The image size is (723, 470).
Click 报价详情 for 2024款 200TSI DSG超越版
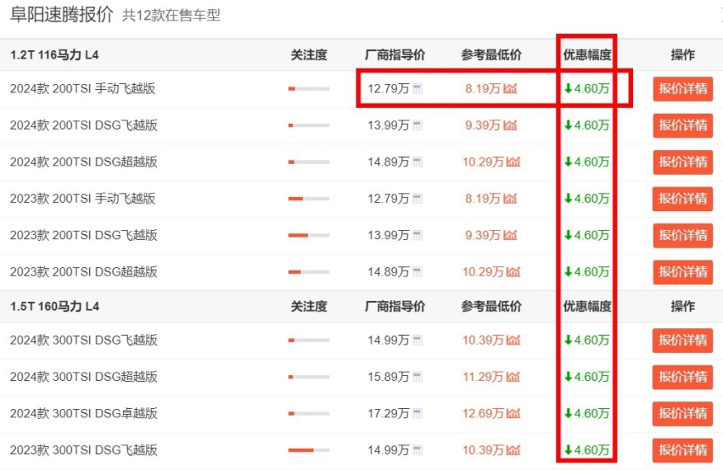tap(683, 162)
